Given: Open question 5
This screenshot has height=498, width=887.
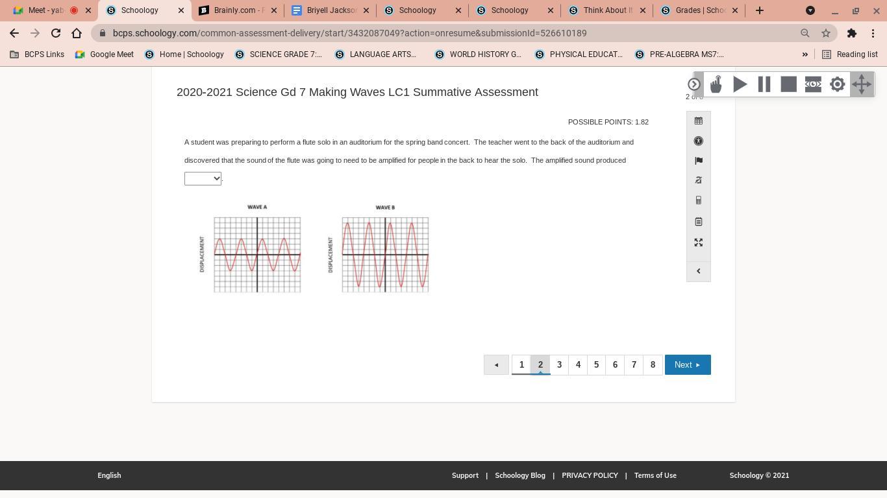Looking at the screenshot, I should click(596, 364).
